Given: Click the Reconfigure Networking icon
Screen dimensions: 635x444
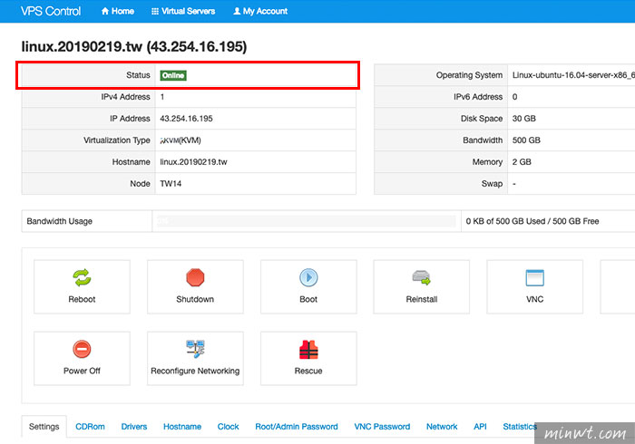Looking at the screenshot, I should (x=195, y=349).
